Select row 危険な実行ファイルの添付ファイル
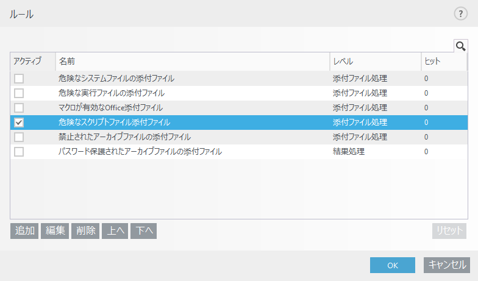Screen dimensions: 478x281 239,93
